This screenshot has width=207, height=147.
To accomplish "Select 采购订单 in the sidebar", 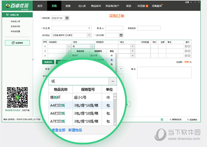I will pyautogui.click(x=17, y=15).
